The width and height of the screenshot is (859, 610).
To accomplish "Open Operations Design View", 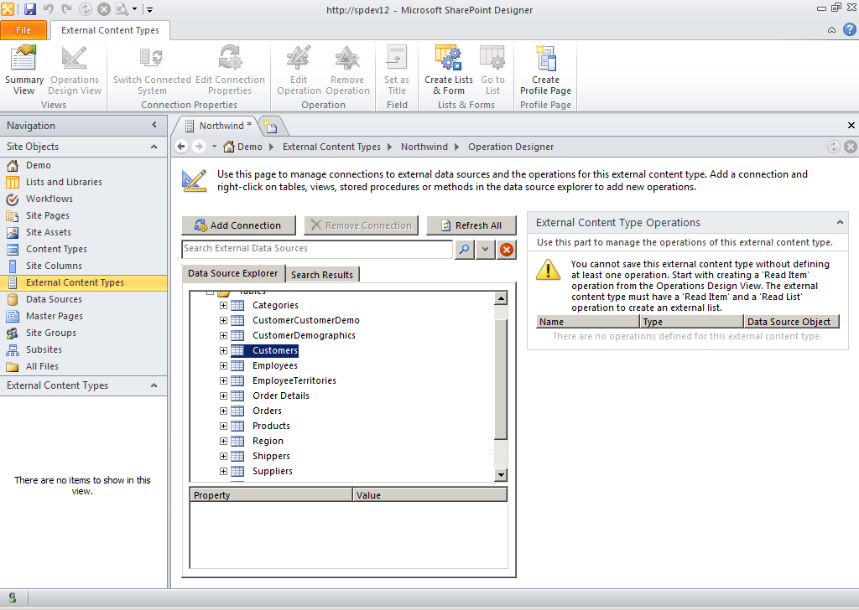I will (x=75, y=70).
